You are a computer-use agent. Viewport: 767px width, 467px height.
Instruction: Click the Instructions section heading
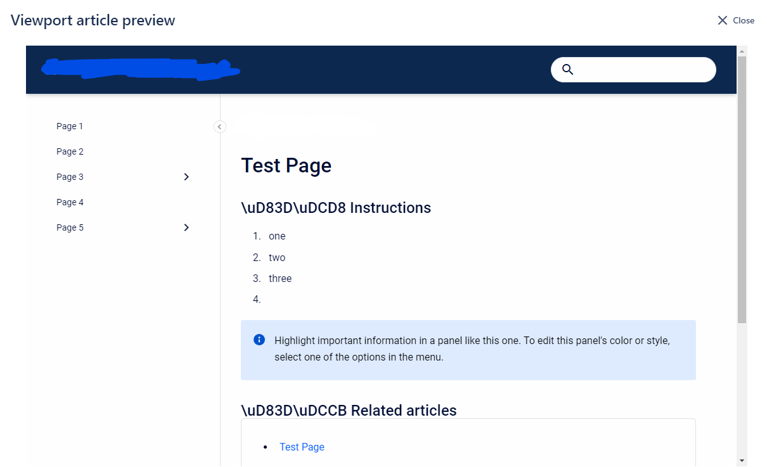[335, 207]
